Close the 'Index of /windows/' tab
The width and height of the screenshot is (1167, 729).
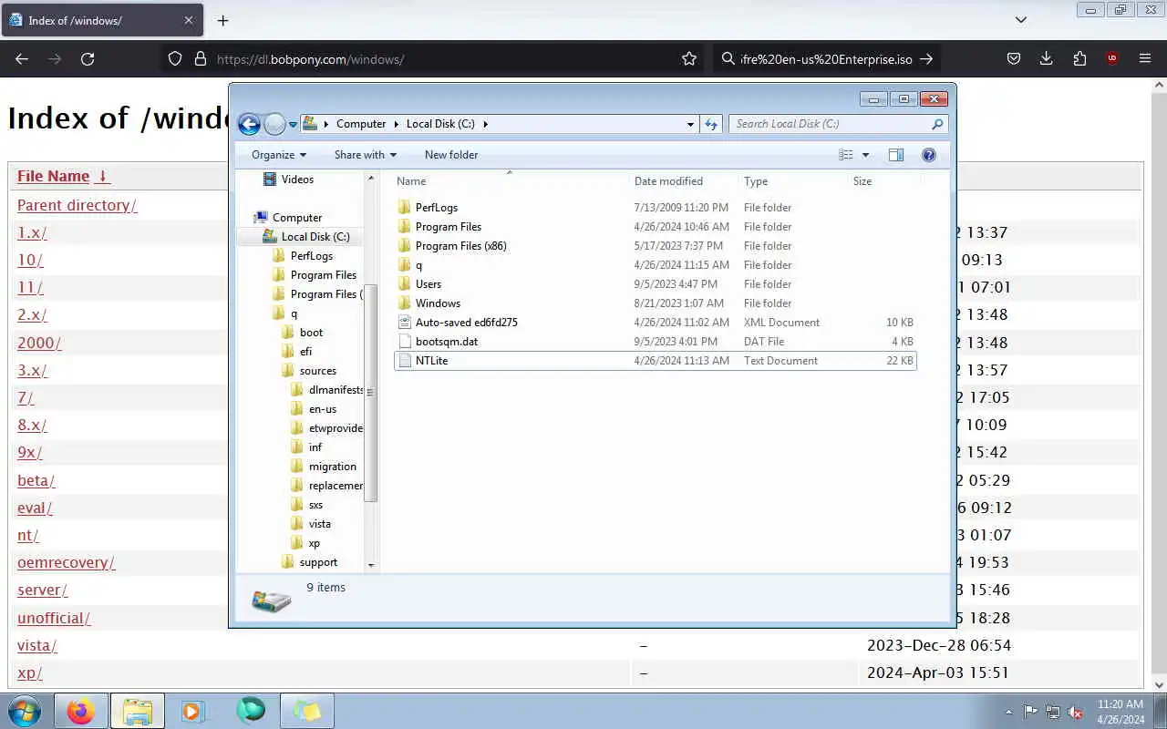pyautogui.click(x=189, y=20)
